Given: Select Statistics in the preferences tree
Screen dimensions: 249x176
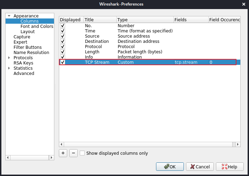Looking at the screenshot, I should pos(23,68).
